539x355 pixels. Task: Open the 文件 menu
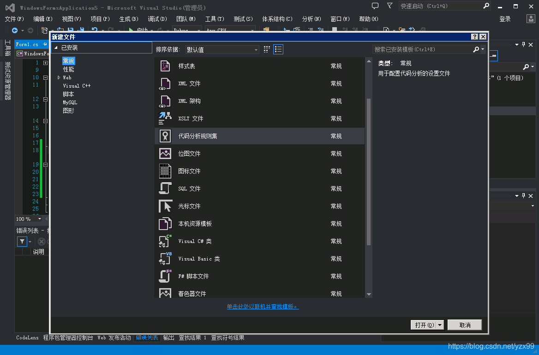14,19
